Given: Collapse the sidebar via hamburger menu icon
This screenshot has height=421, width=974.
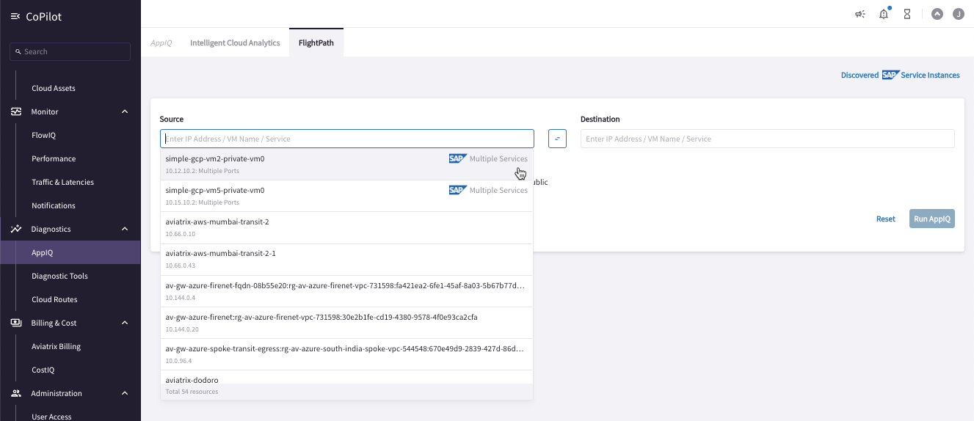Looking at the screenshot, I should point(15,17).
